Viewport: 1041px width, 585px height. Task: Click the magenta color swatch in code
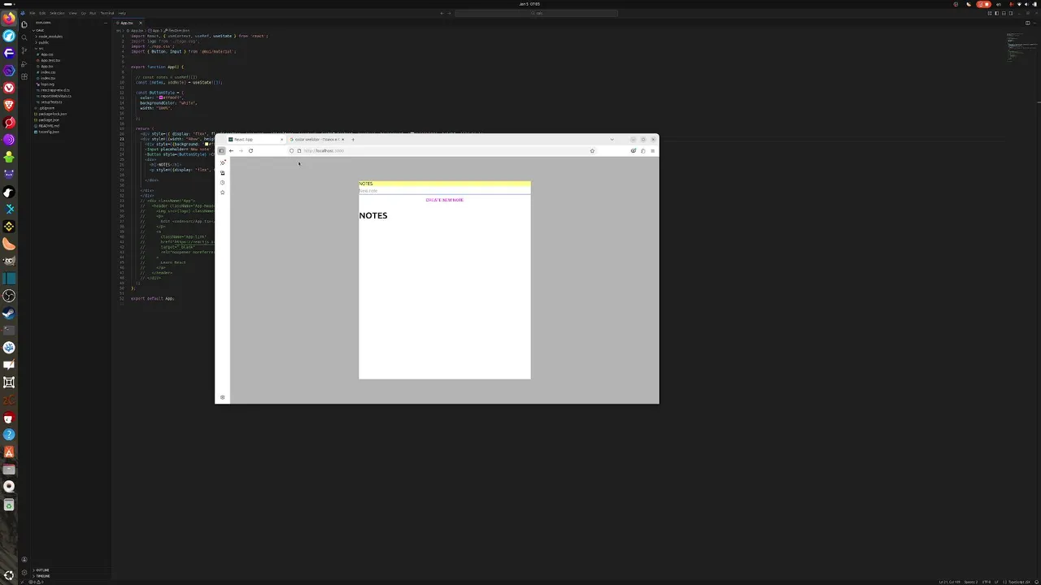click(161, 97)
